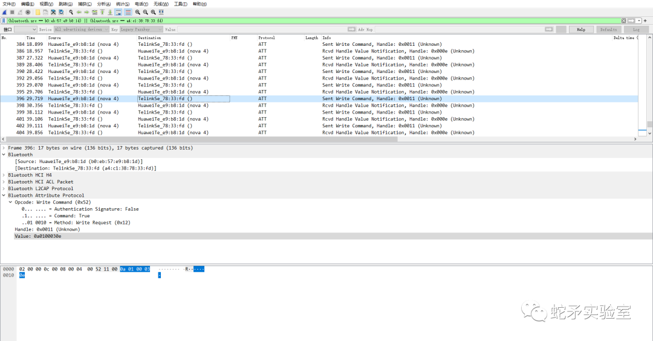Collapse Bluetooth Attribute Protocol node
This screenshot has height=341, width=653.
coord(4,196)
